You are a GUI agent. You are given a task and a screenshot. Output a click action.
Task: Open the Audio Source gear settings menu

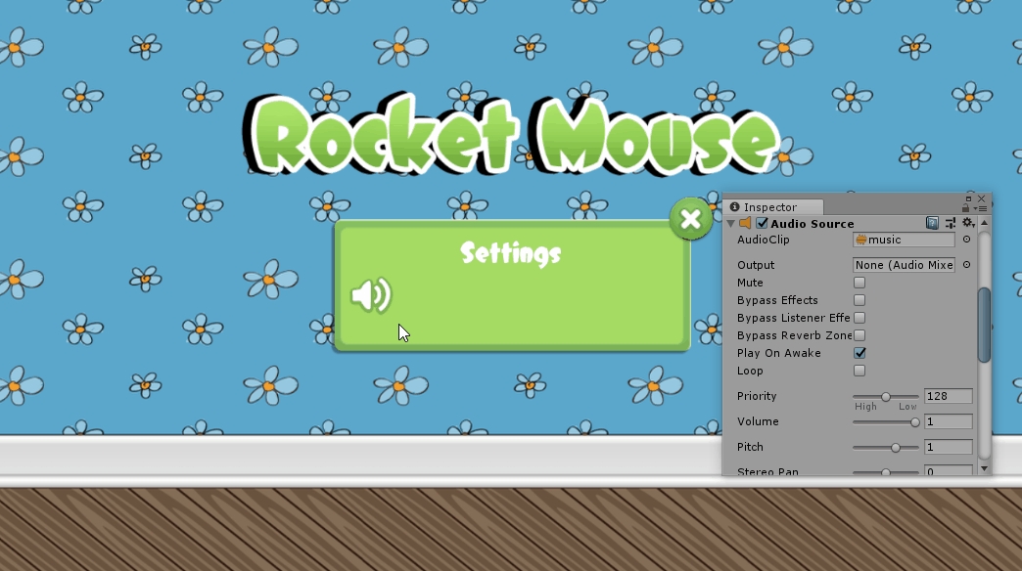(x=967, y=224)
